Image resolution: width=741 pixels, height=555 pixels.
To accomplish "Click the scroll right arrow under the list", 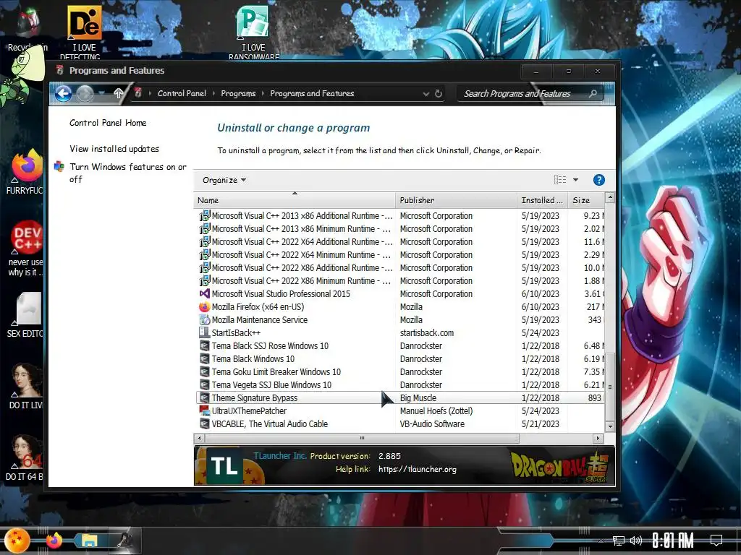I will pyautogui.click(x=598, y=439).
